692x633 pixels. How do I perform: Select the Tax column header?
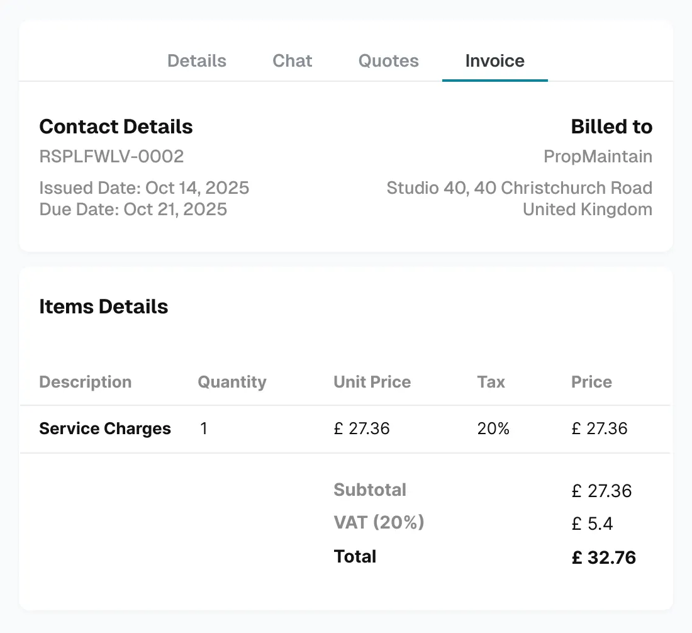(x=491, y=382)
